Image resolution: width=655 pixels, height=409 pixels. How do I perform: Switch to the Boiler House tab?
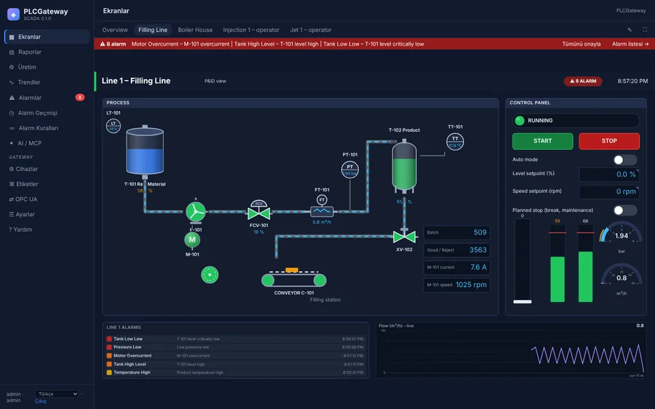195,30
